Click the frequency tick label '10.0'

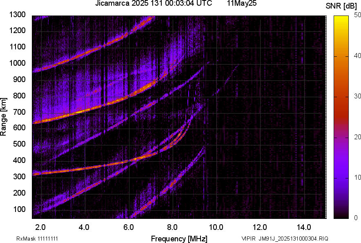coord(216,227)
